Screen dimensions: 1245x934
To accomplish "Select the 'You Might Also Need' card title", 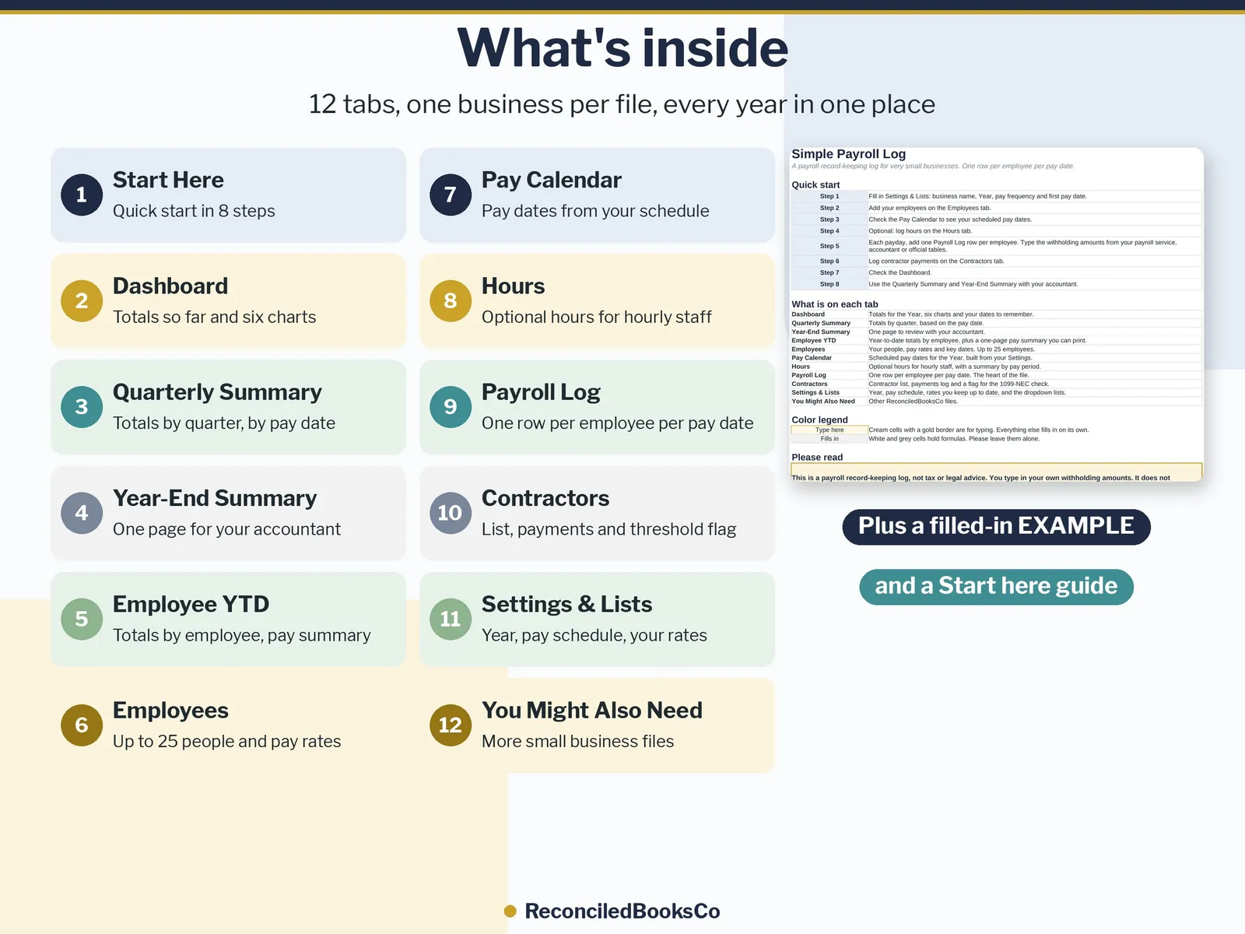I will click(592, 711).
